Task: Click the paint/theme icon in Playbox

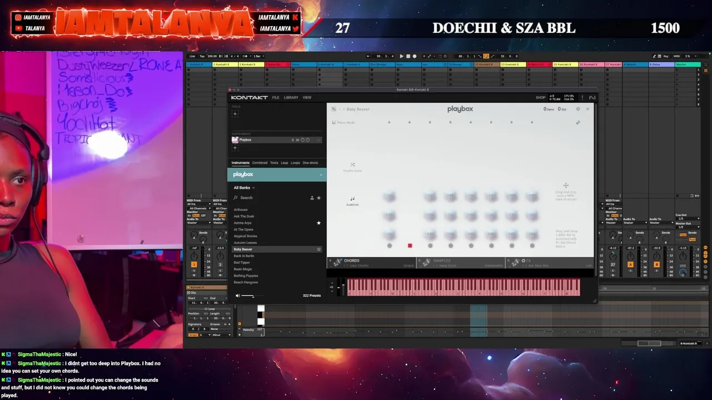Action: [x=578, y=122]
